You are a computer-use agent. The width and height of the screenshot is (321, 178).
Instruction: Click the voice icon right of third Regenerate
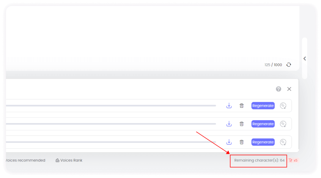[283, 142]
